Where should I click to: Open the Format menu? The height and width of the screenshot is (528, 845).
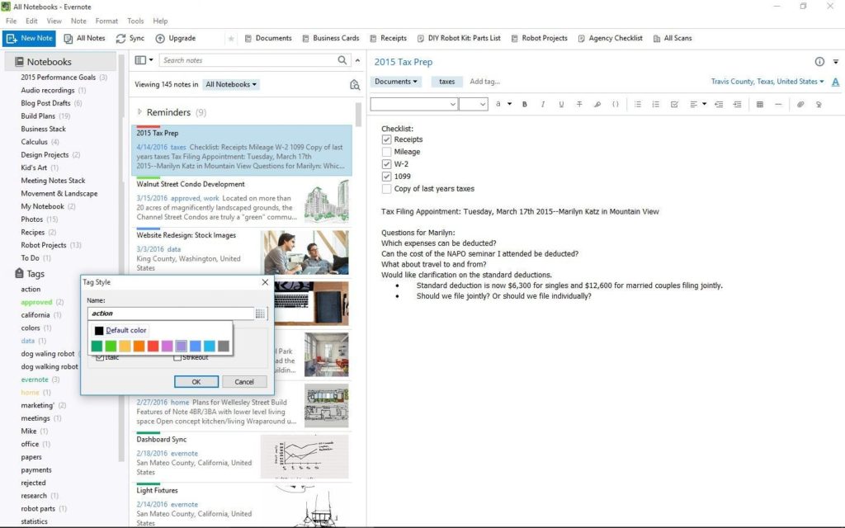point(106,21)
